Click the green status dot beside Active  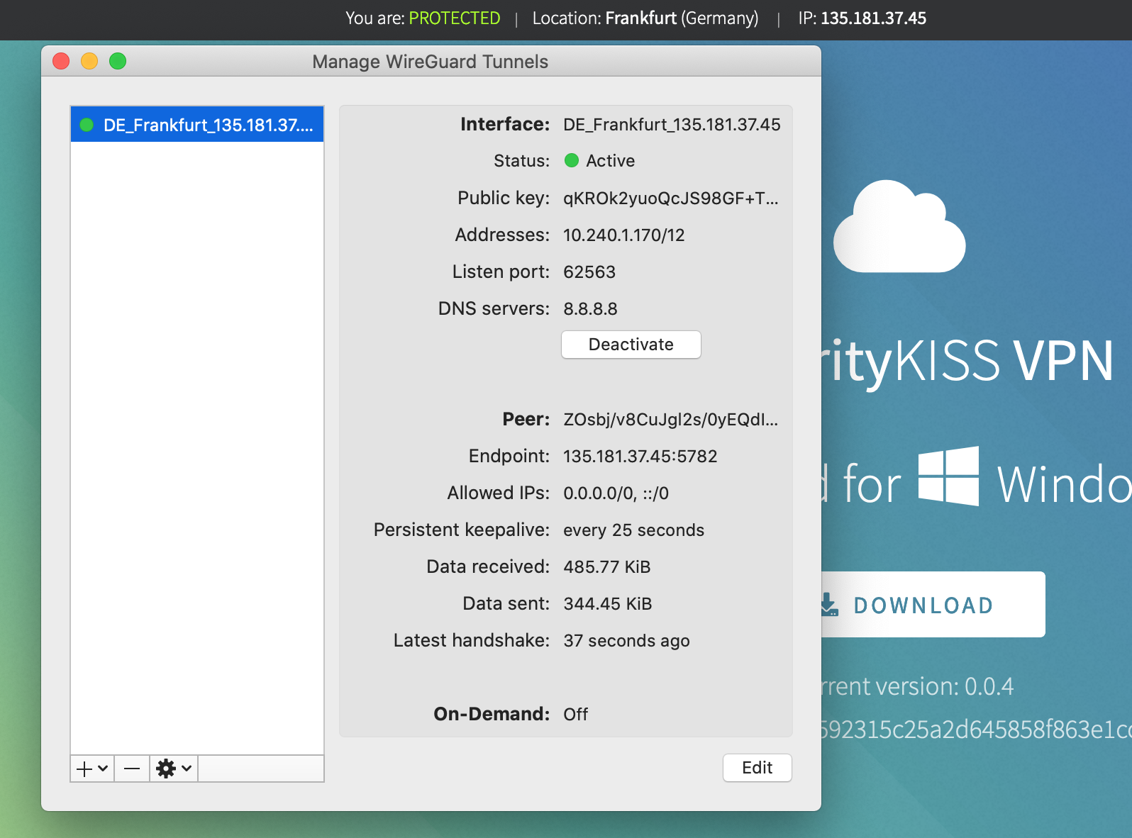tap(572, 160)
